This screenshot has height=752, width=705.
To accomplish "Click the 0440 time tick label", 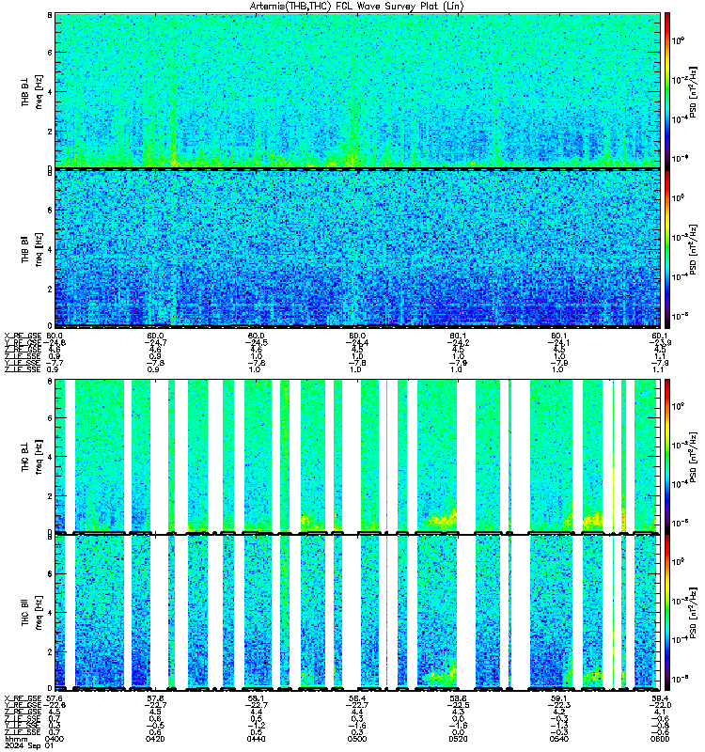I will coord(256,739).
